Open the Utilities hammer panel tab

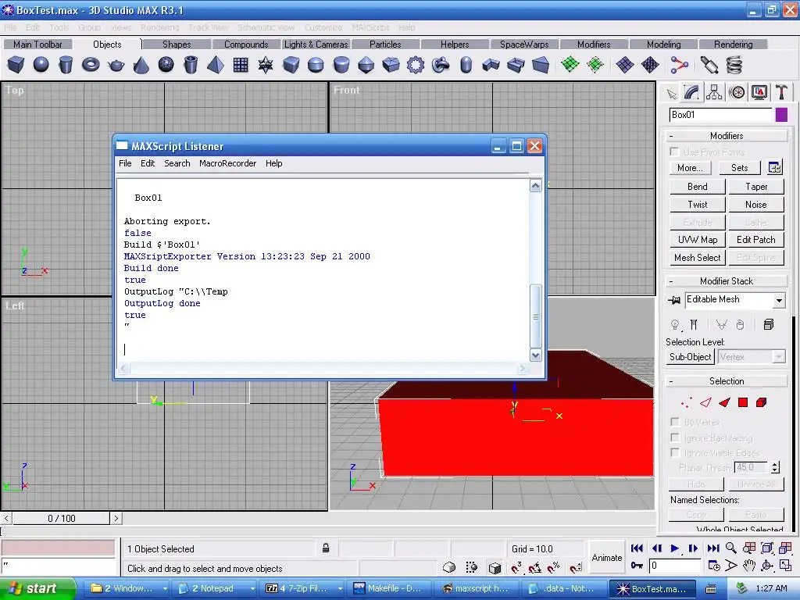click(x=781, y=92)
